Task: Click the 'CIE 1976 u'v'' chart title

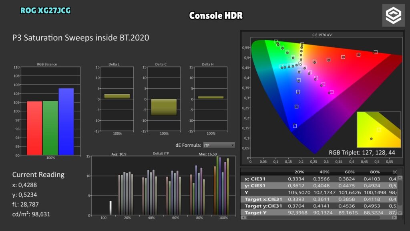Action: (x=322, y=35)
